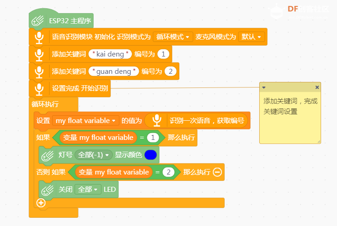Click microphone icon on guan deng keyword block
Screen dimensions: 337x226
[x=39, y=72]
